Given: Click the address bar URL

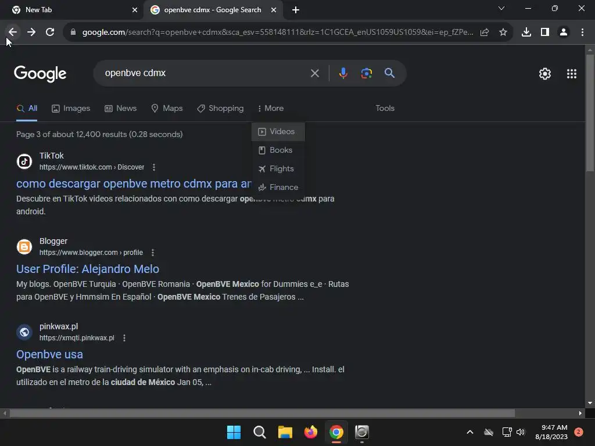Looking at the screenshot, I should (x=277, y=33).
